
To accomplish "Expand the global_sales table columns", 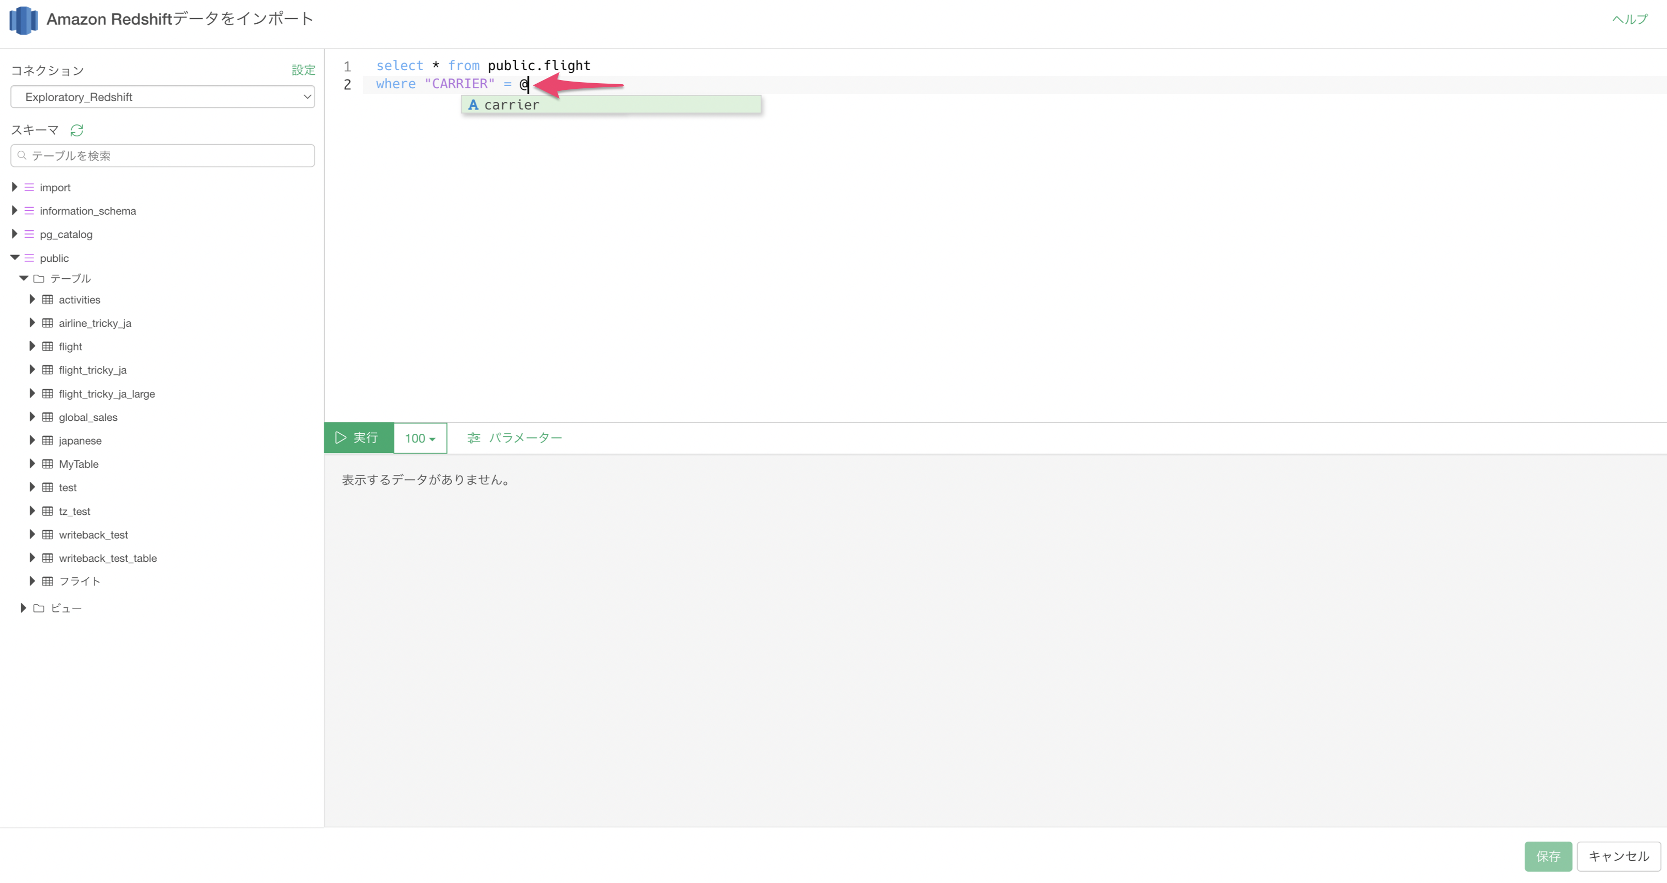I will pyautogui.click(x=32, y=417).
